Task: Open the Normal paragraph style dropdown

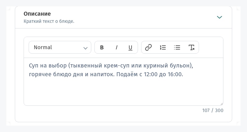Action: tap(60, 47)
